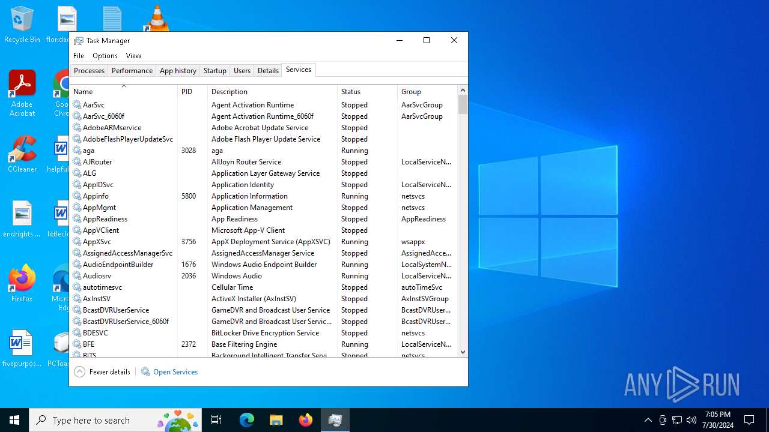Click the Task Manager title bar icon
Screen dimensions: 769x432
click(x=79, y=40)
